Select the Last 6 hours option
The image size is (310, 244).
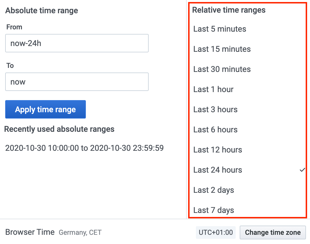pos(215,129)
